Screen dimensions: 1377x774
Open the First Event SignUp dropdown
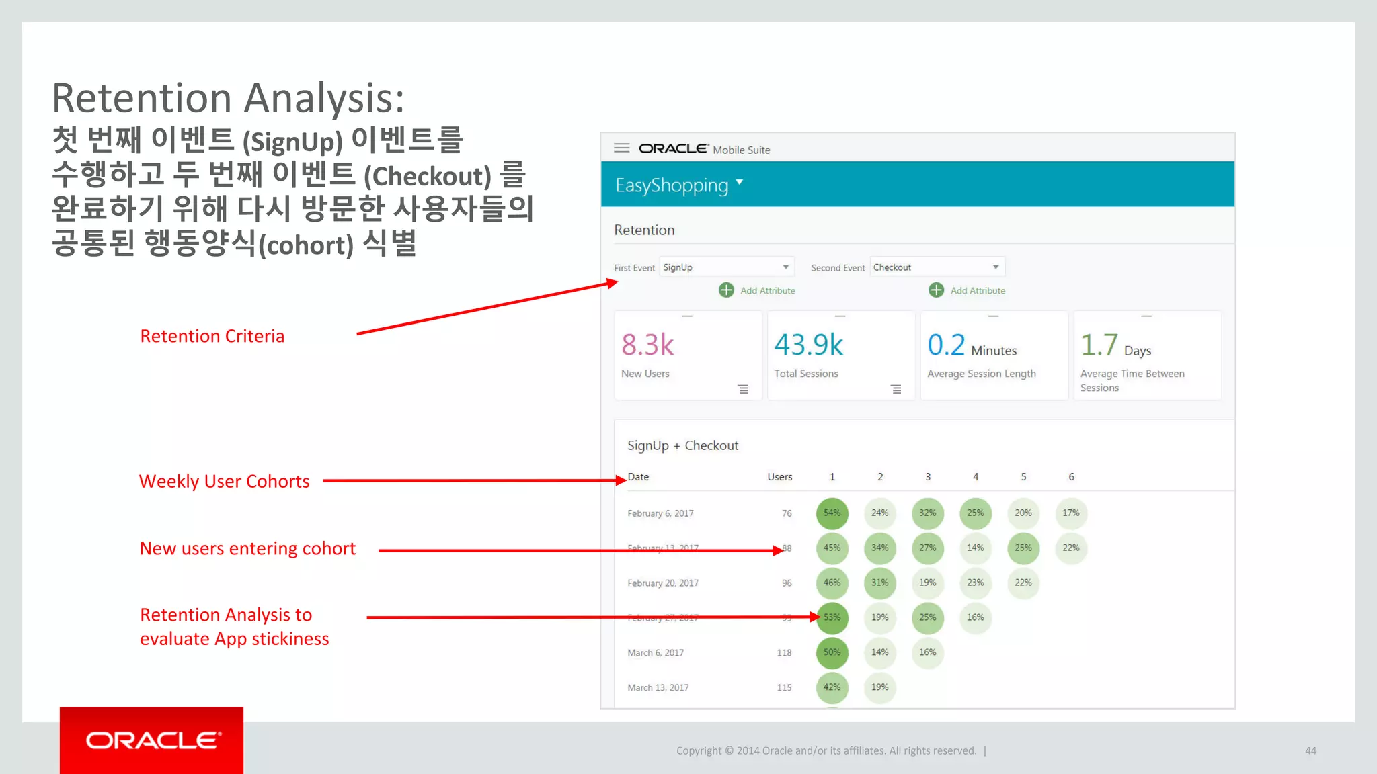(x=726, y=267)
